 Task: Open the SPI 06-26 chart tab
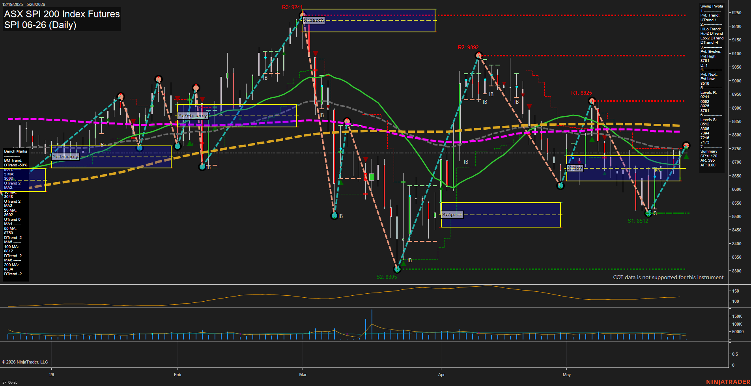[x=10, y=382]
